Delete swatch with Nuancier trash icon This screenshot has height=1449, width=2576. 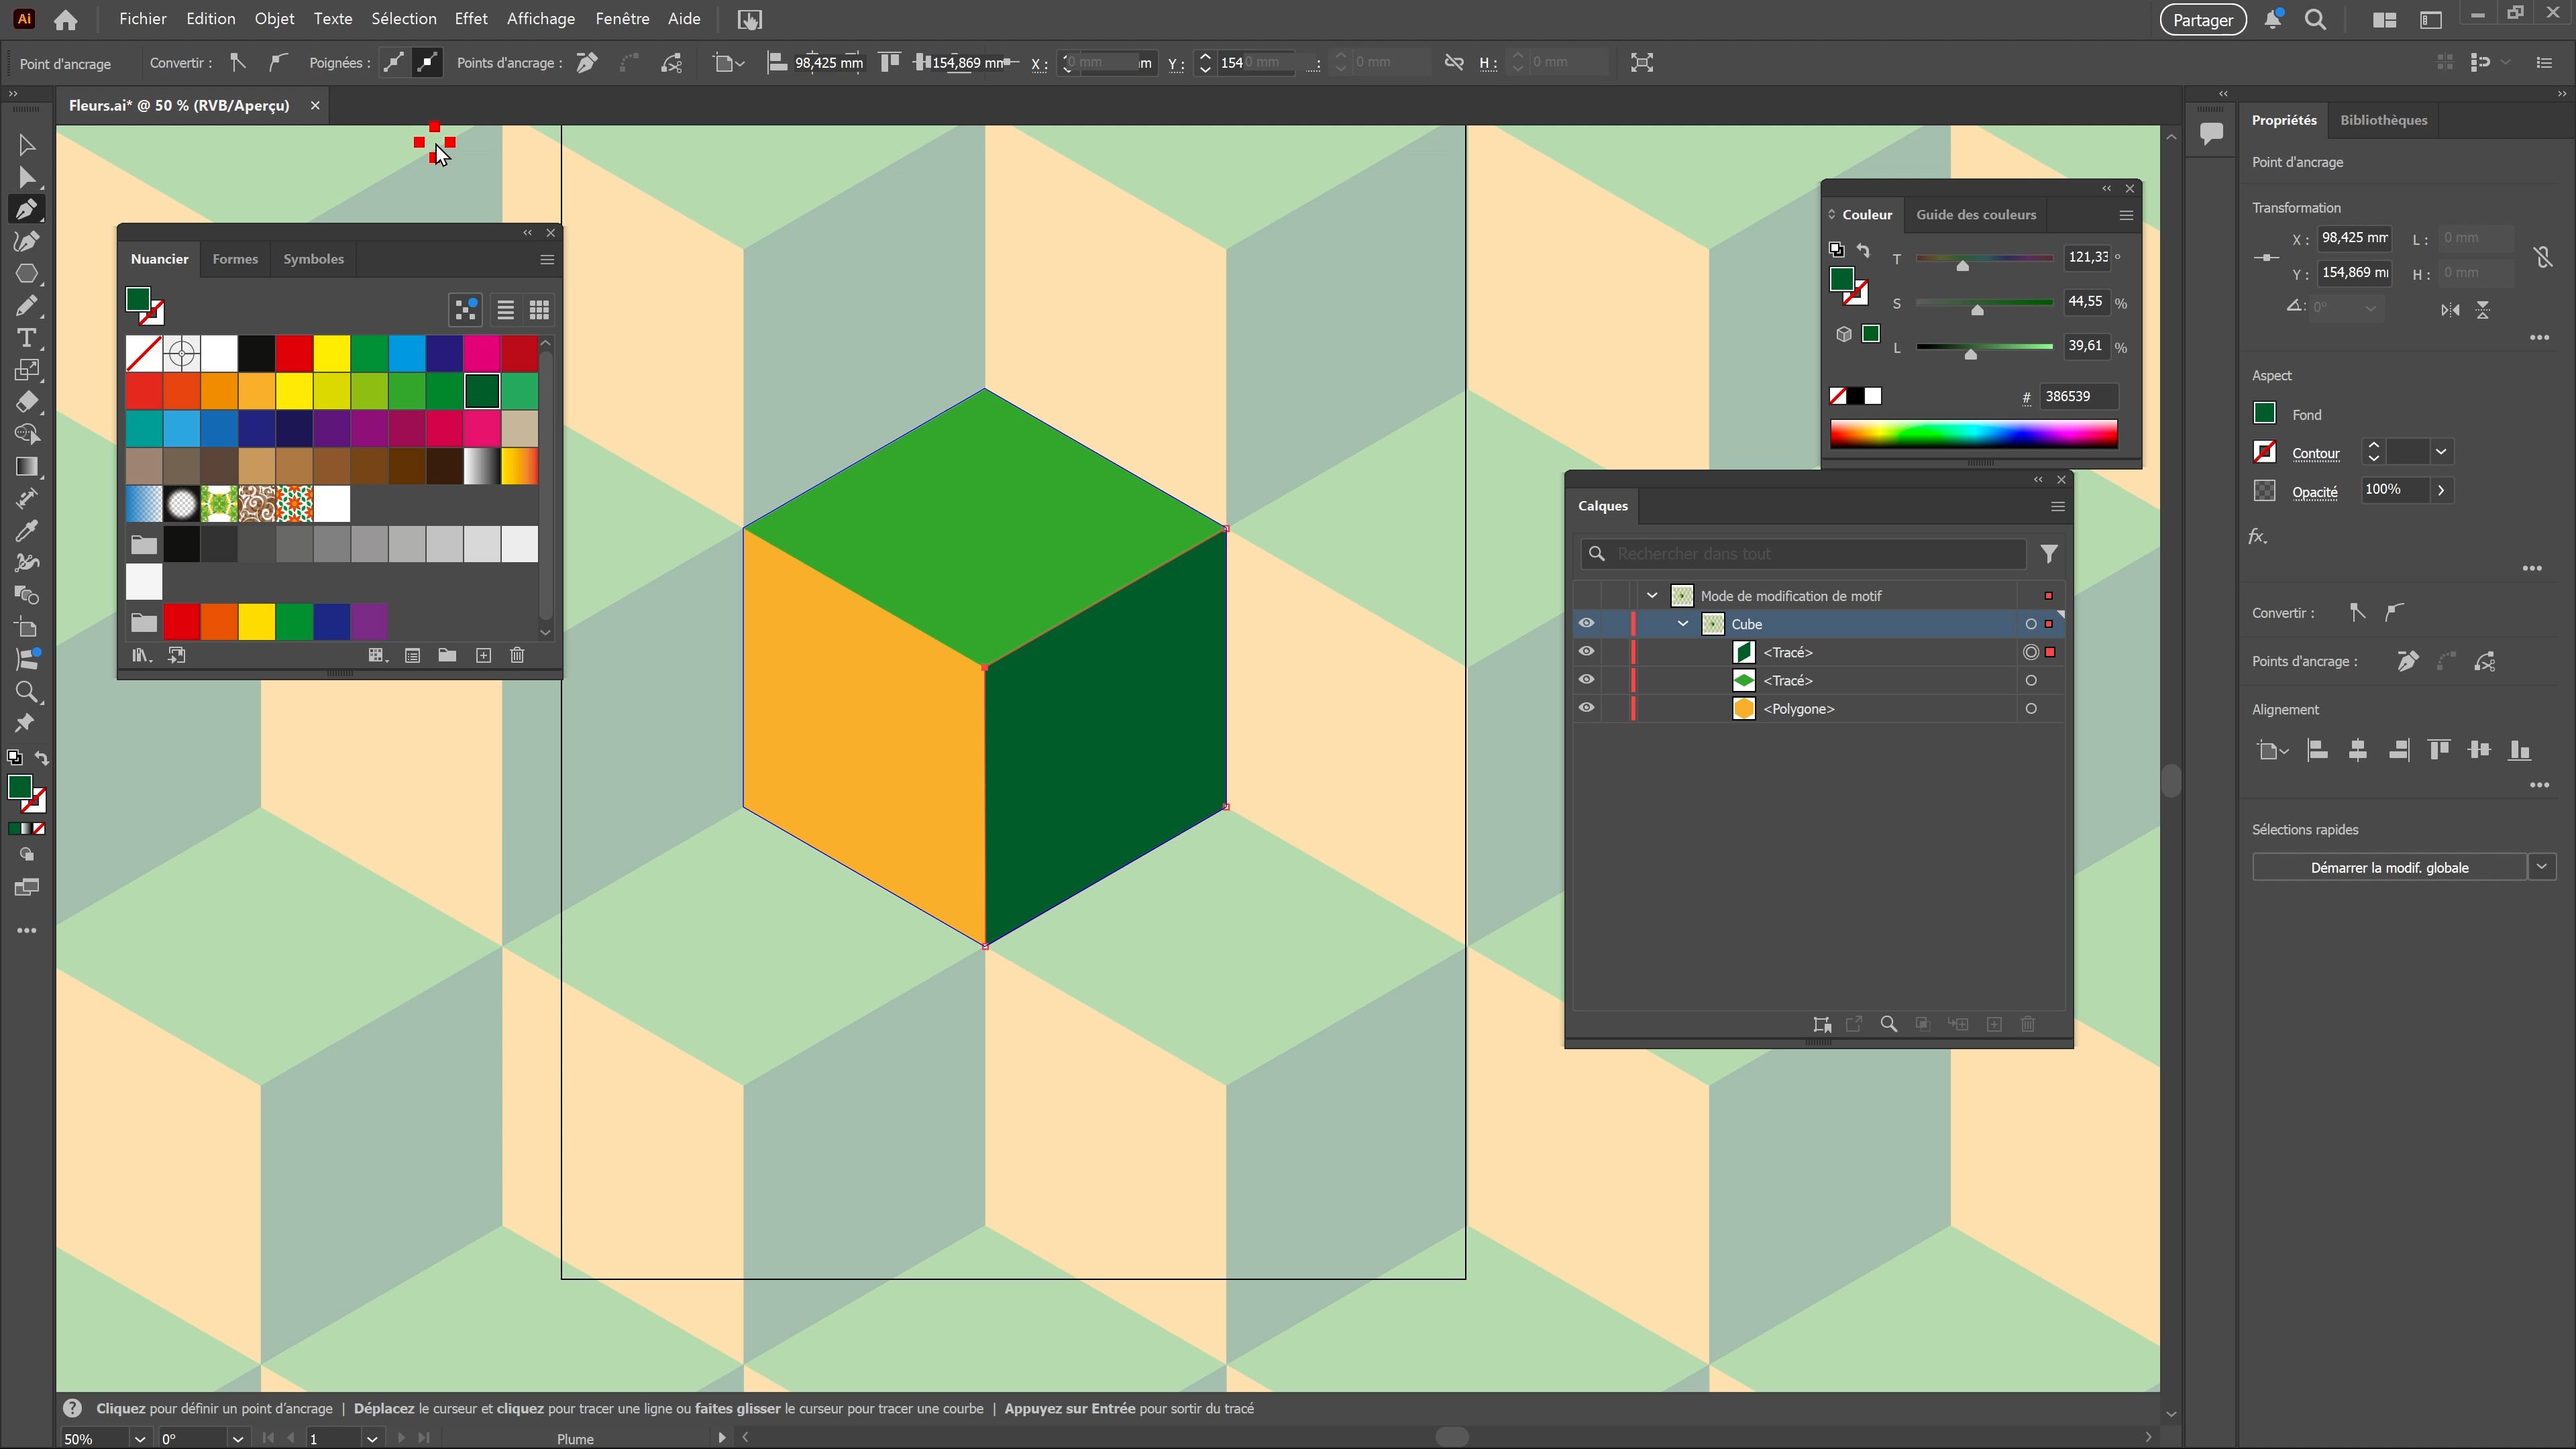[517, 656]
